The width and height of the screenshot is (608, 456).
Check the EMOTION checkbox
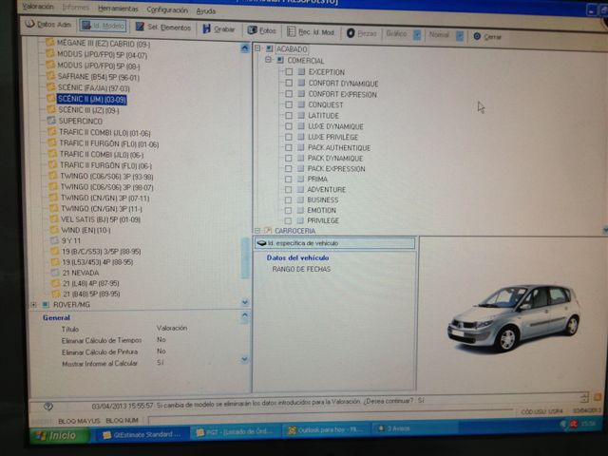pos(288,210)
